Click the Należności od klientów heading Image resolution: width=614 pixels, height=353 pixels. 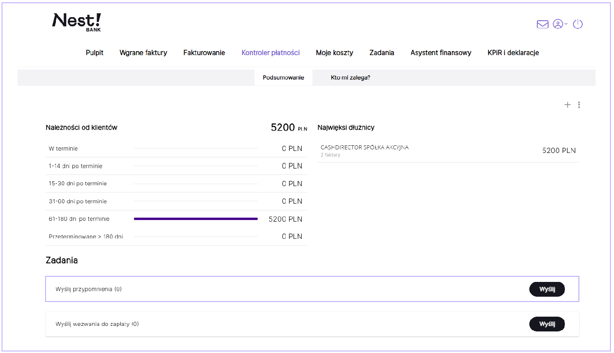tap(81, 127)
